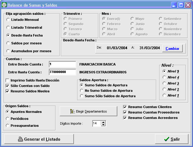Select Nivel 4 account level
The width and height of the screenshot is (193, 147).
[164, 77]
